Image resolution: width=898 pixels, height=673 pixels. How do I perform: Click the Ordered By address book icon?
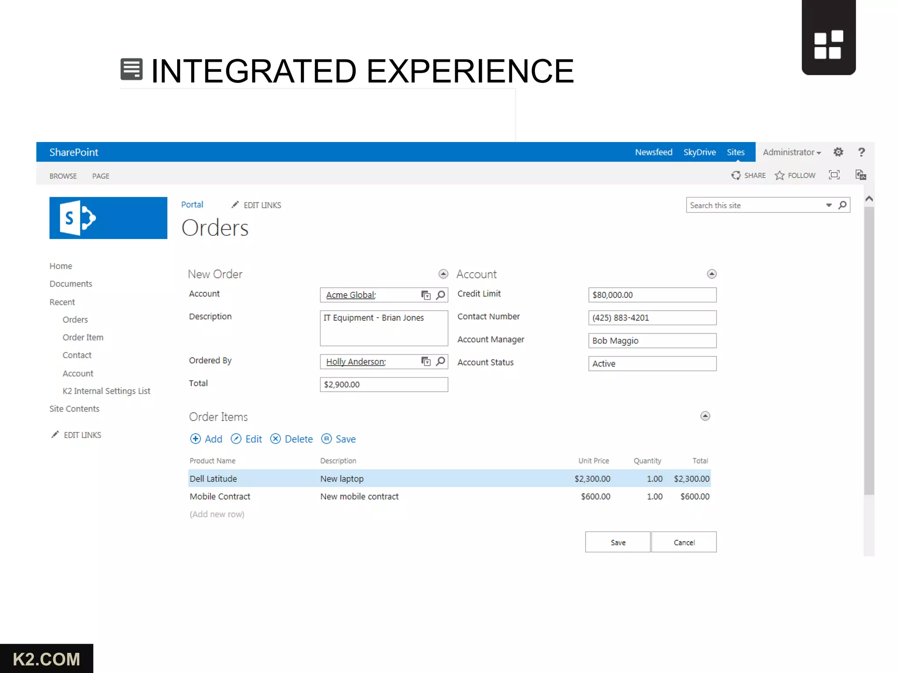426,361
